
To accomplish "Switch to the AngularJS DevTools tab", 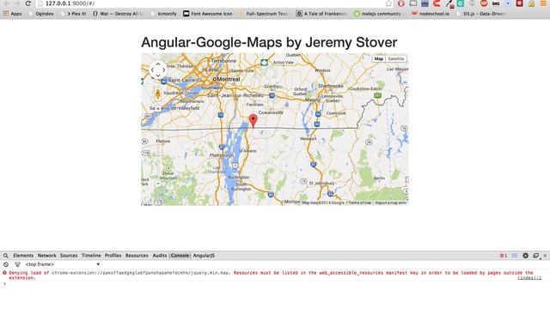I will (204, 256).
